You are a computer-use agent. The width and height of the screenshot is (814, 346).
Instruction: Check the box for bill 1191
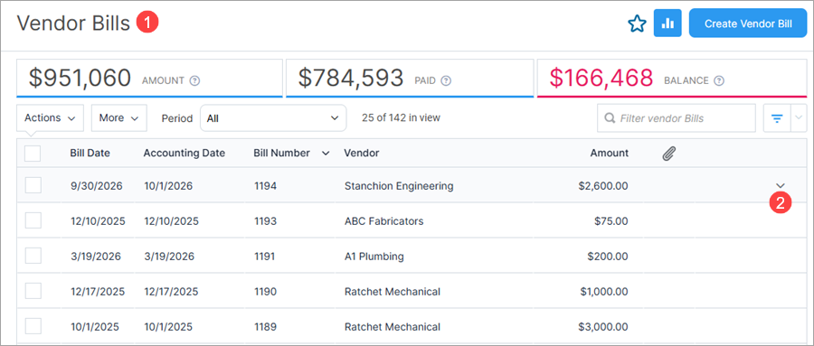coord(33,256)
